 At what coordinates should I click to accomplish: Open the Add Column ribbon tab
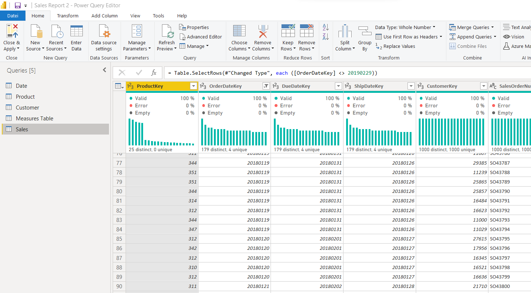105,16
